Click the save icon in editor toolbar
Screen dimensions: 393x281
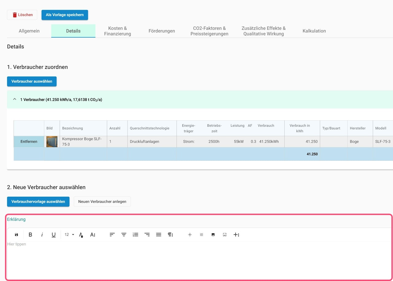pyautogui.click(x=17, y=235)
